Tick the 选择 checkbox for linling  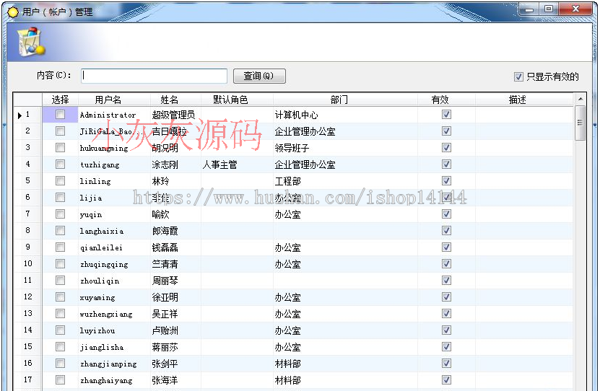point(60,181)
